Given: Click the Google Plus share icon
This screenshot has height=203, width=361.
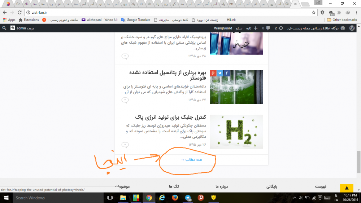Looking at the screenshot, I should pyautogui.click(x=213, y=73).
